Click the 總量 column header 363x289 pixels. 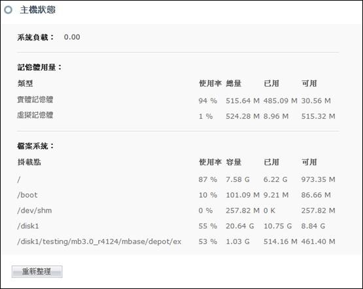pos(233,84)
